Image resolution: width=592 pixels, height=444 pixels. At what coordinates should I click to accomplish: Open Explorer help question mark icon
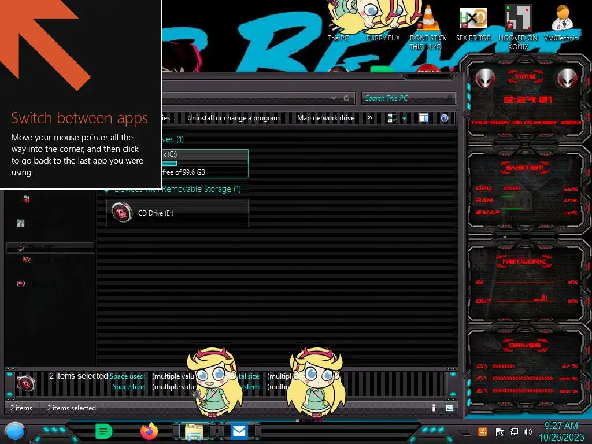coord(445,118)
